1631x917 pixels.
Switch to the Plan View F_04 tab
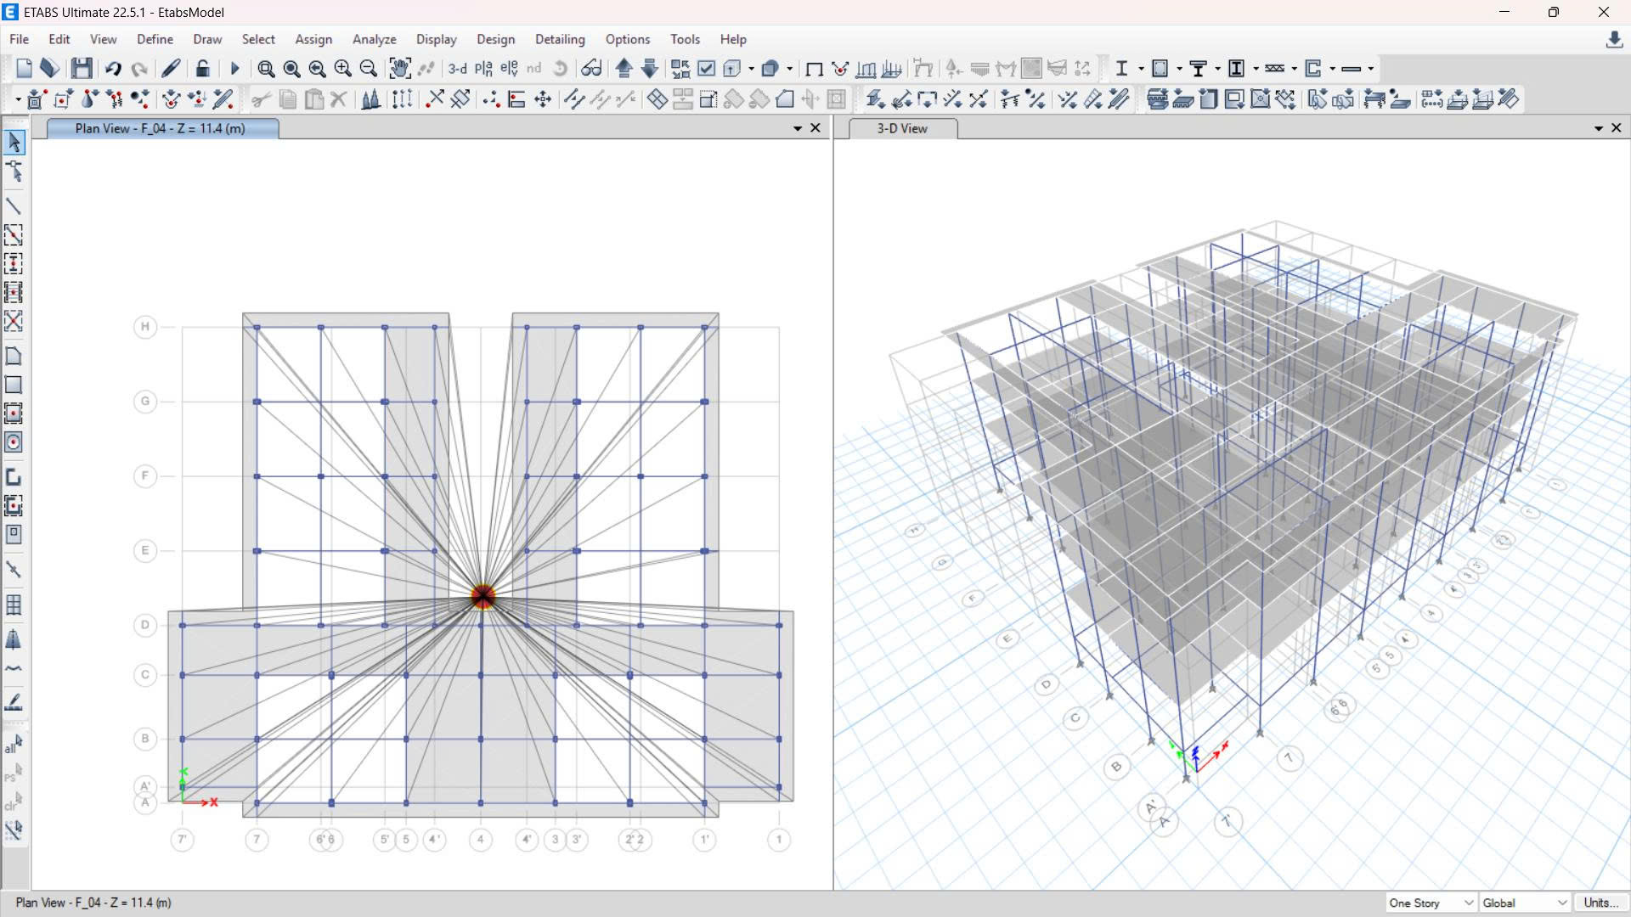162,128
